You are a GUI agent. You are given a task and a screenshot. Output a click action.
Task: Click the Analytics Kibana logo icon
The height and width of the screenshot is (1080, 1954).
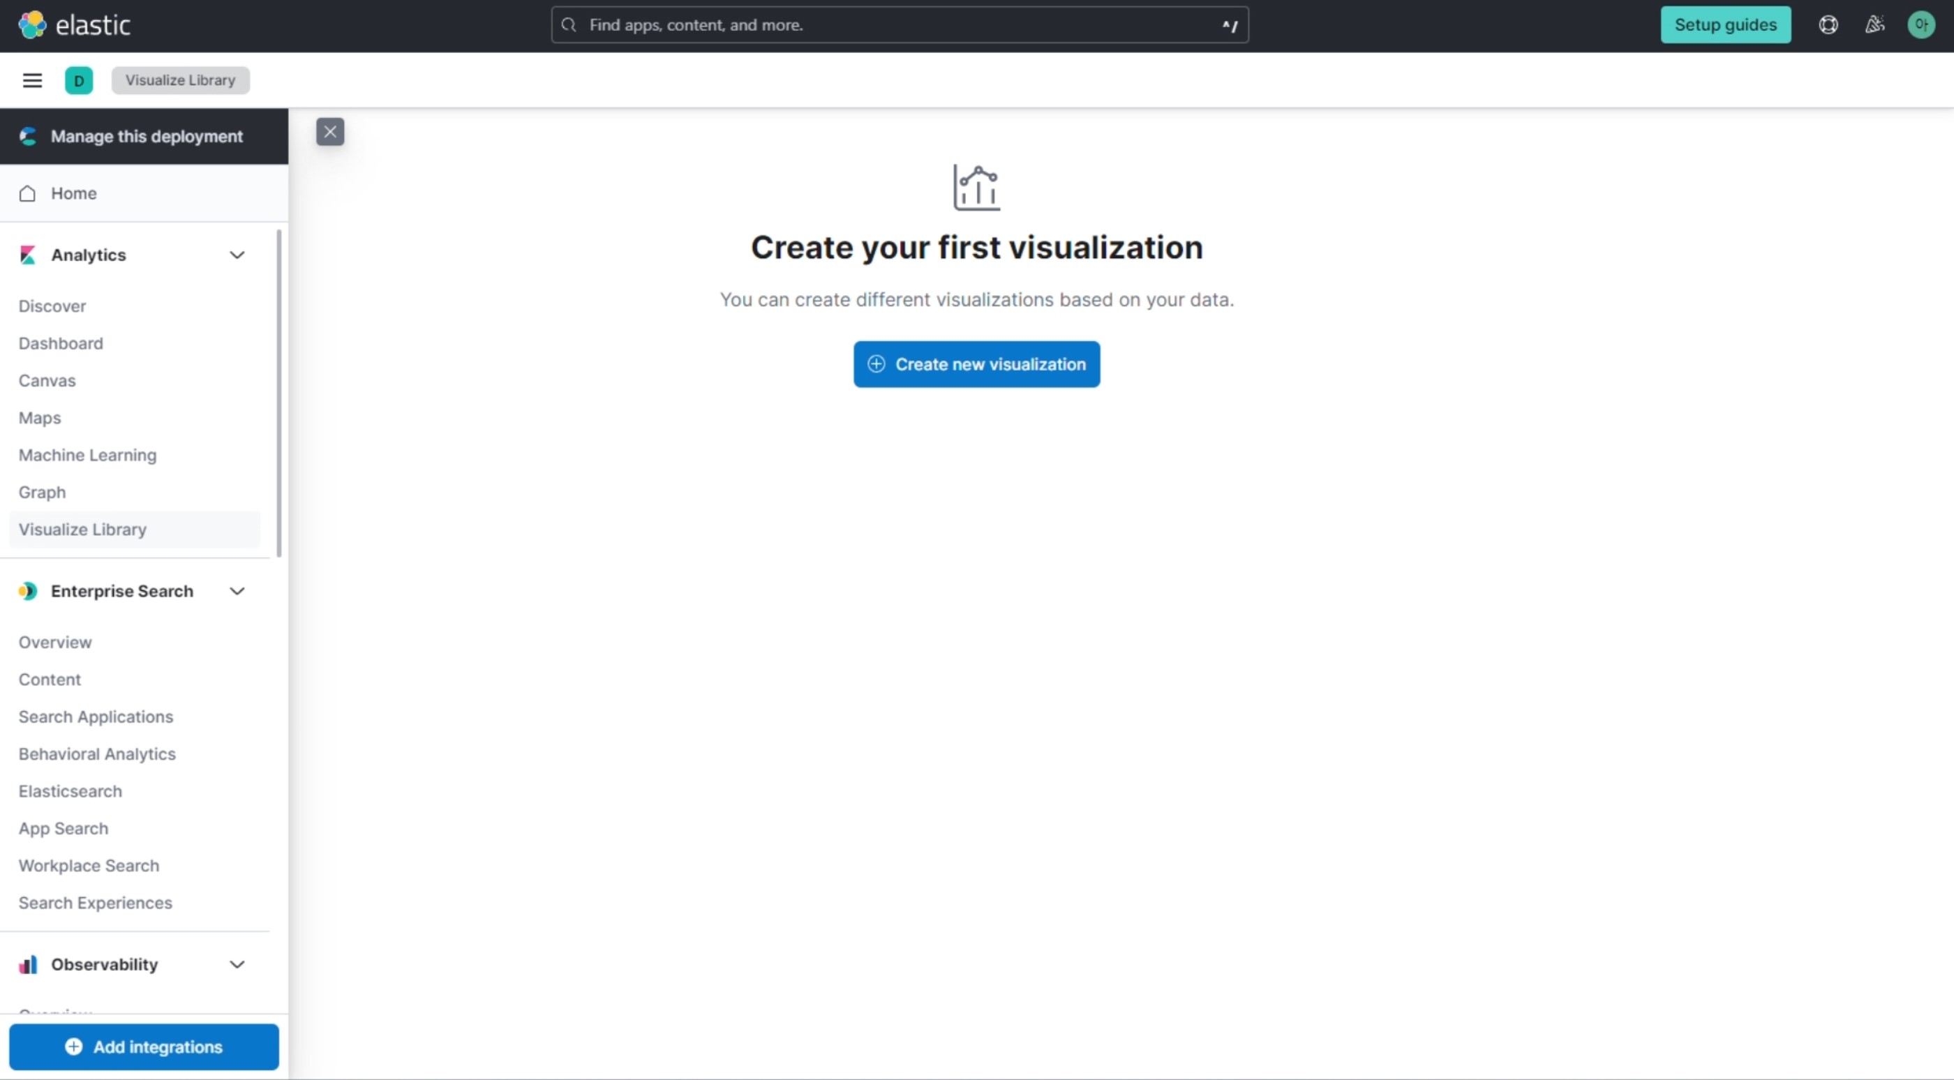pos(28,255)
